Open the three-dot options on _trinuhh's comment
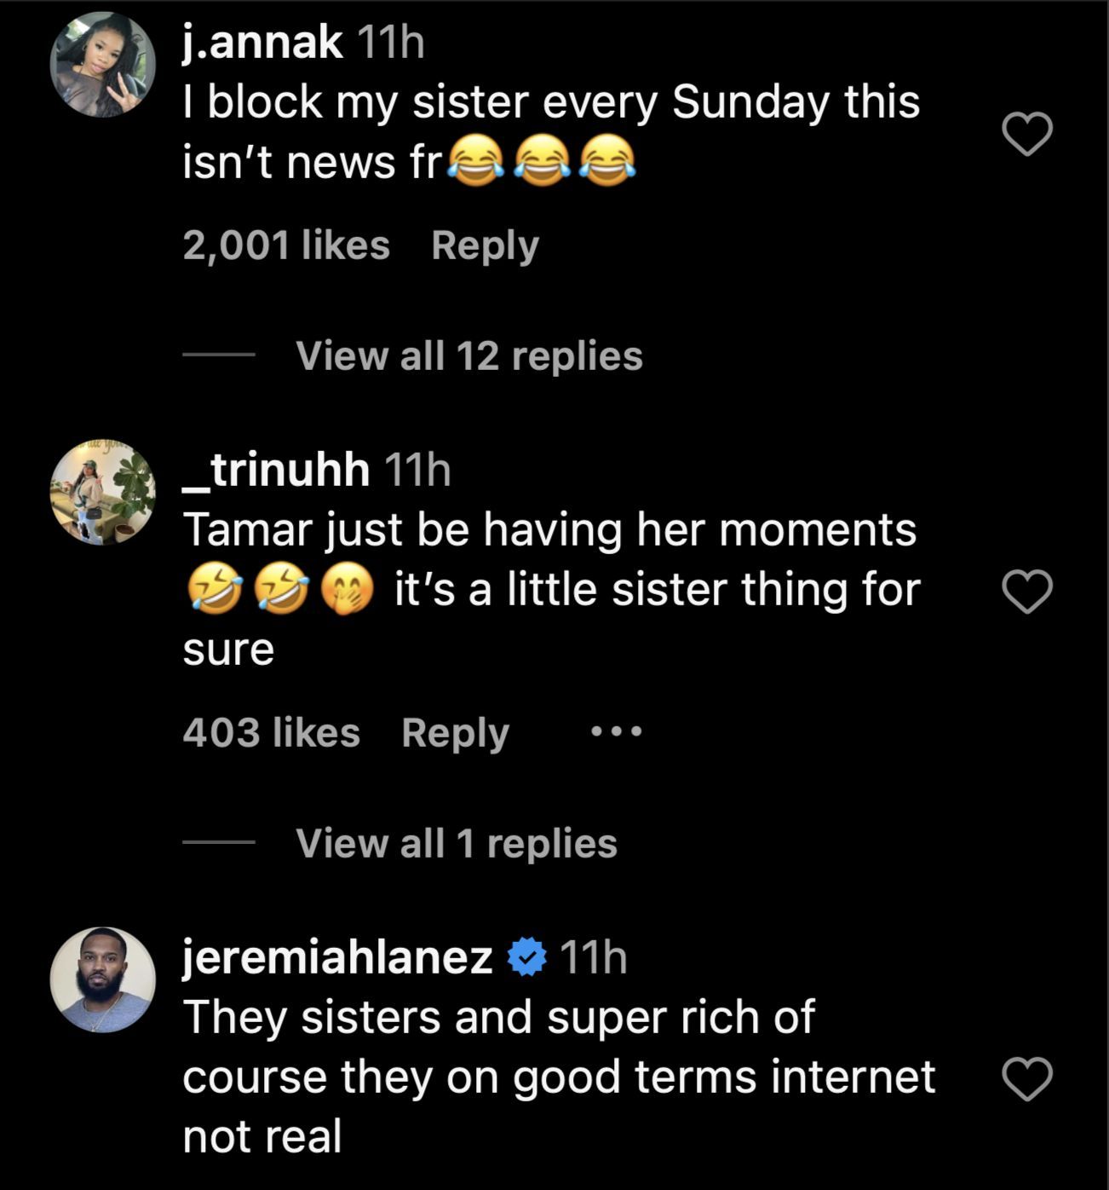 pyautogui.click(x=616, y=731)
